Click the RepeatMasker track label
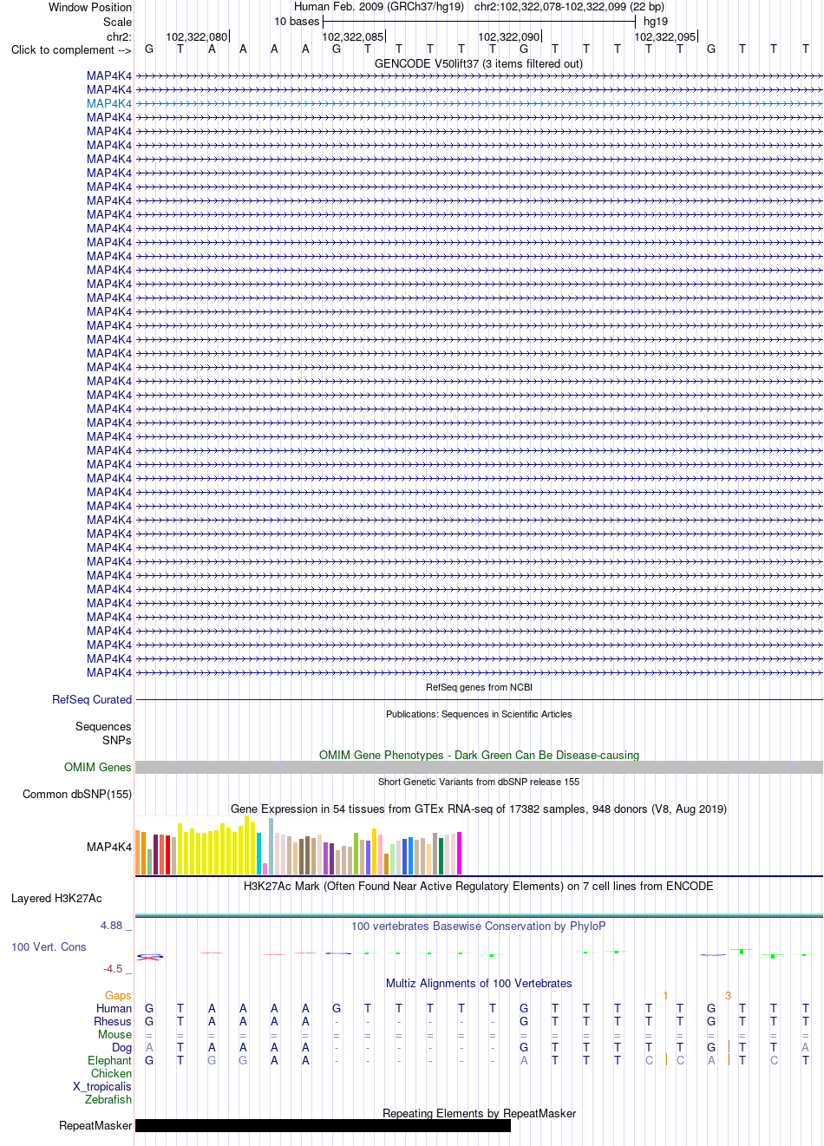This screenshot has height=1146, width=824. pos(95,1125)
